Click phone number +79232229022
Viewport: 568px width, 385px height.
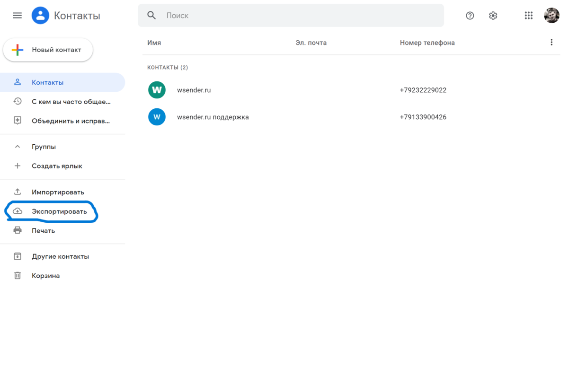[x=423, y=90]
